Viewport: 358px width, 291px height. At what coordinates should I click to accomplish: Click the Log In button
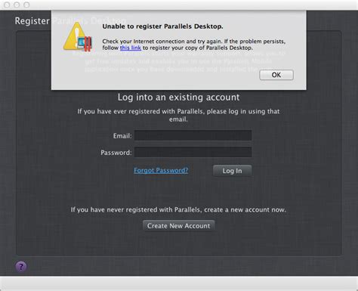tap(232, 171)
